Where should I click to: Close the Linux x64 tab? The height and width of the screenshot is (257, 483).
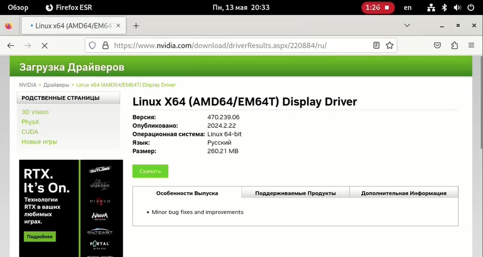[x=118, y=26]
